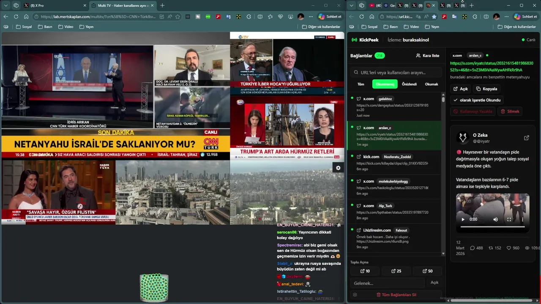
Task: Open the Multi TV grid settings gear
Action: [x=338, y=168]
